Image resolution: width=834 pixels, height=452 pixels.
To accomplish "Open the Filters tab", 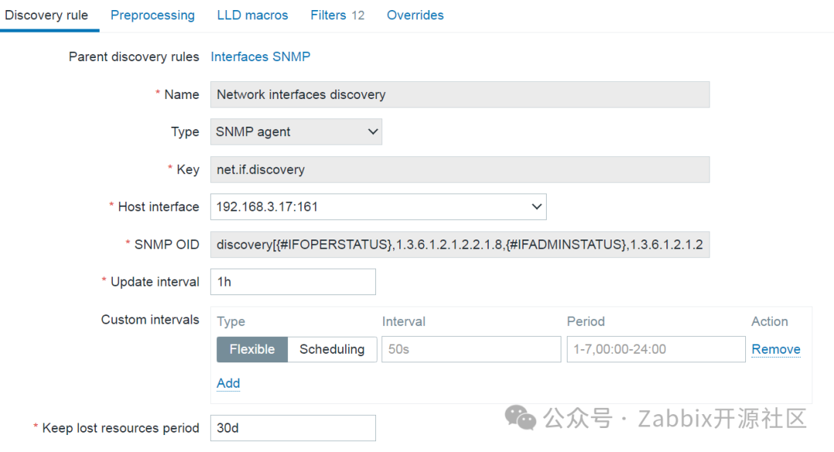I will point(337,15).
